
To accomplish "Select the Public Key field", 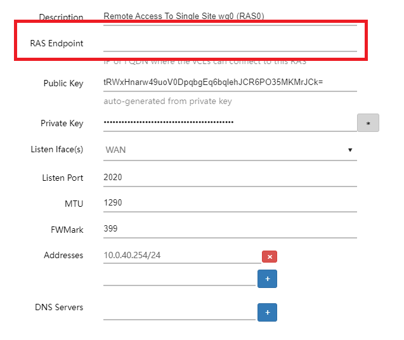I will [x=230, y=83].
